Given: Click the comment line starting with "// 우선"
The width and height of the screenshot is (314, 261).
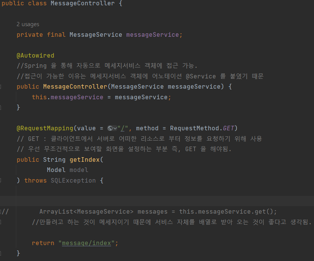Looking at the screenshot, I should [124, 149].
